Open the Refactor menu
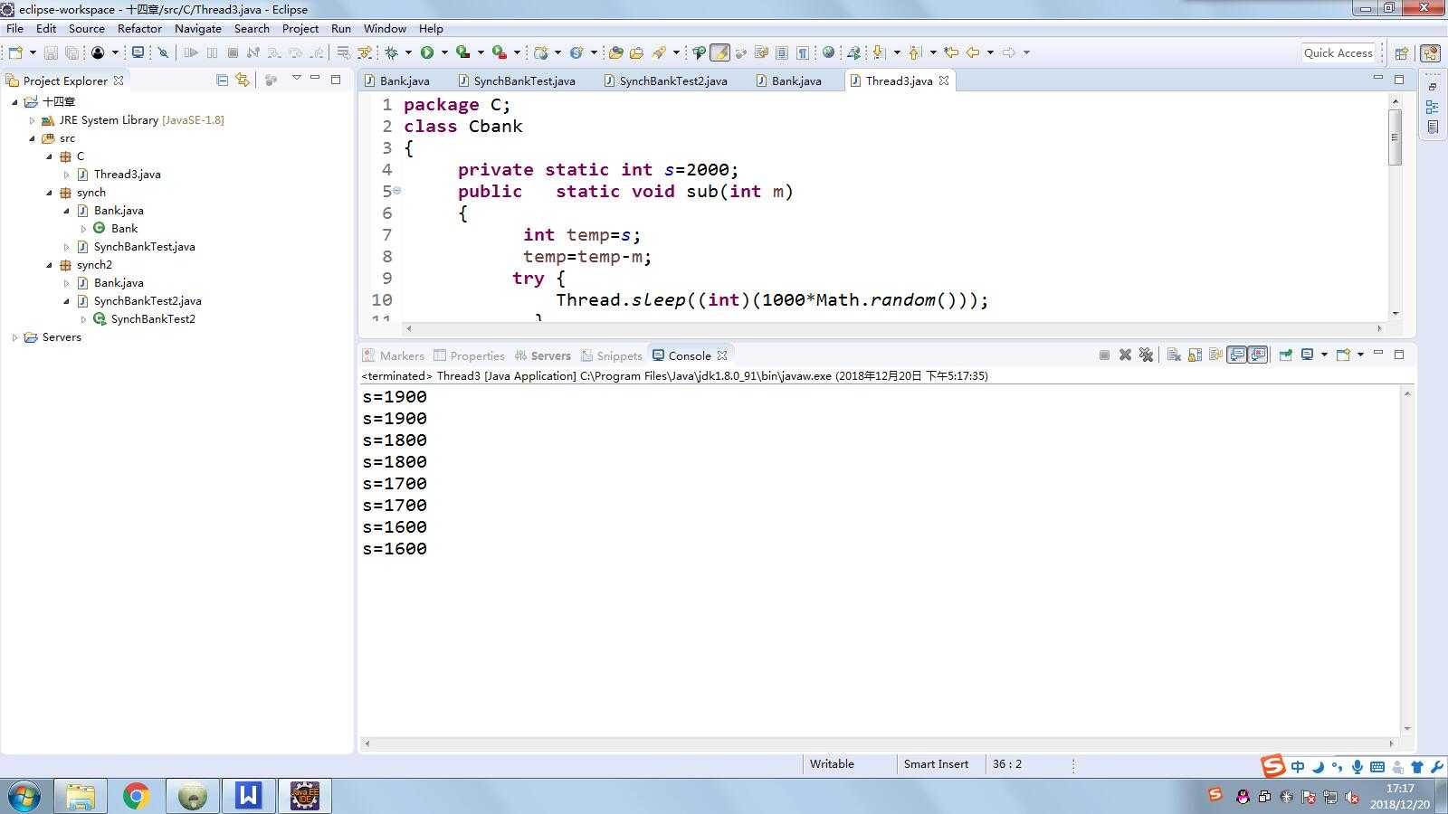 [x=139, y=28]
